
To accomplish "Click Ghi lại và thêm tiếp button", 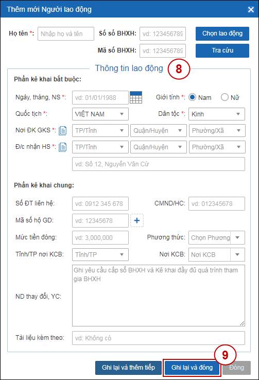I will pyautogui.click(x=128, y=368).
